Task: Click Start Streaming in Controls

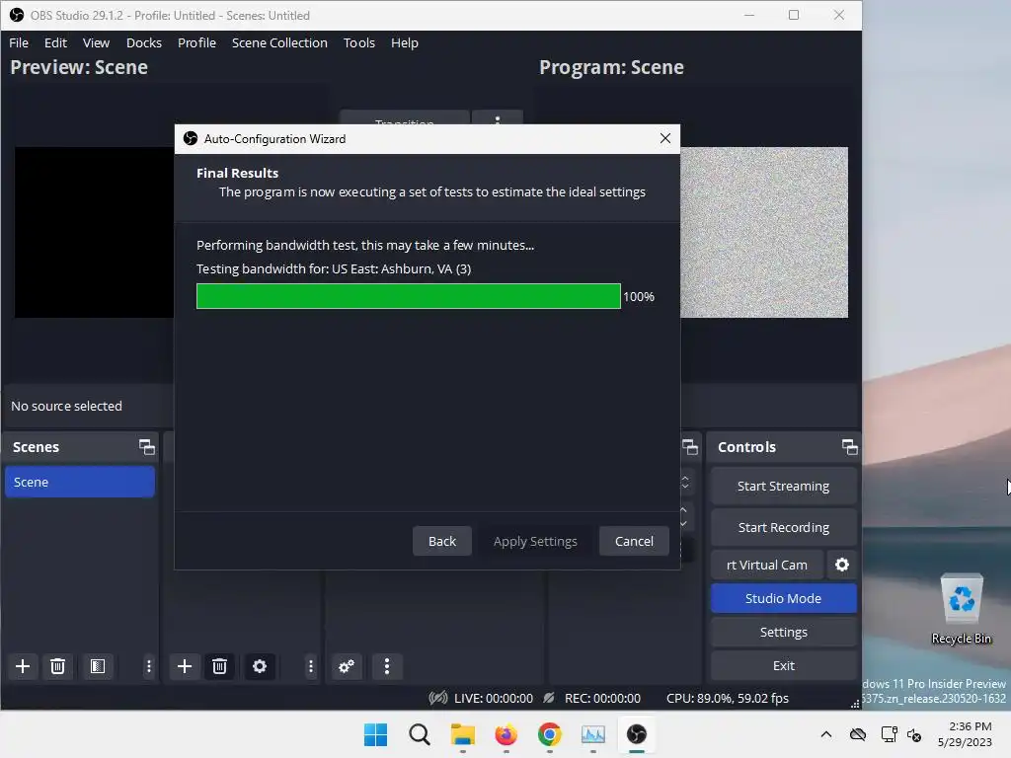Action: click(x=783, y=486)
